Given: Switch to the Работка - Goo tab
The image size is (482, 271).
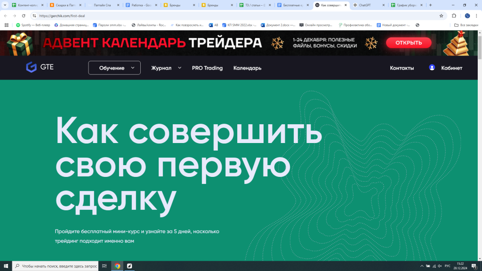Looking at the screenshot, I should pos(141,5).
